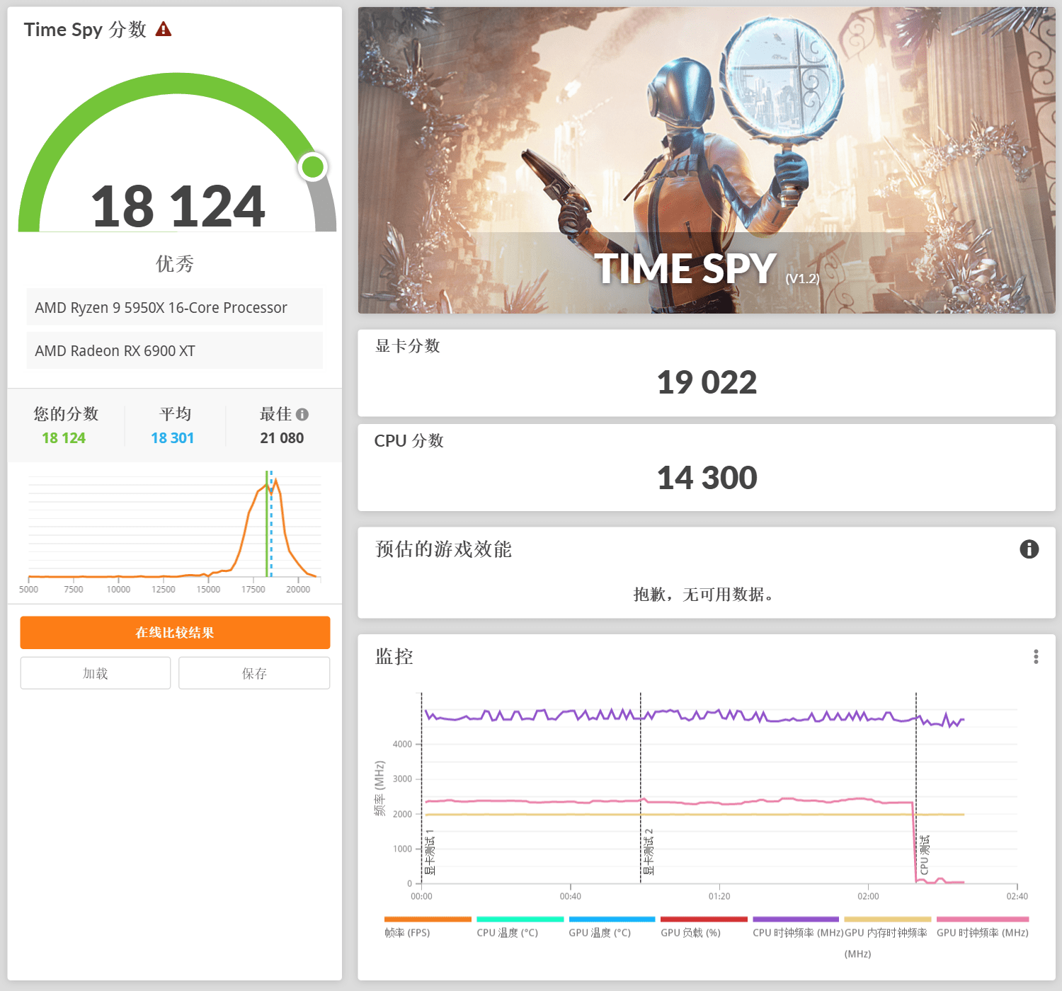1062x991 pixels.
Task: Select the AMD Radeon RX 6900 XT field
Action: click(175, 350)
